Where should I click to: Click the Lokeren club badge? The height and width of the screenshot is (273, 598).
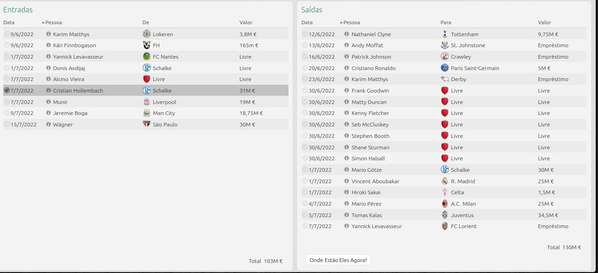147,34
